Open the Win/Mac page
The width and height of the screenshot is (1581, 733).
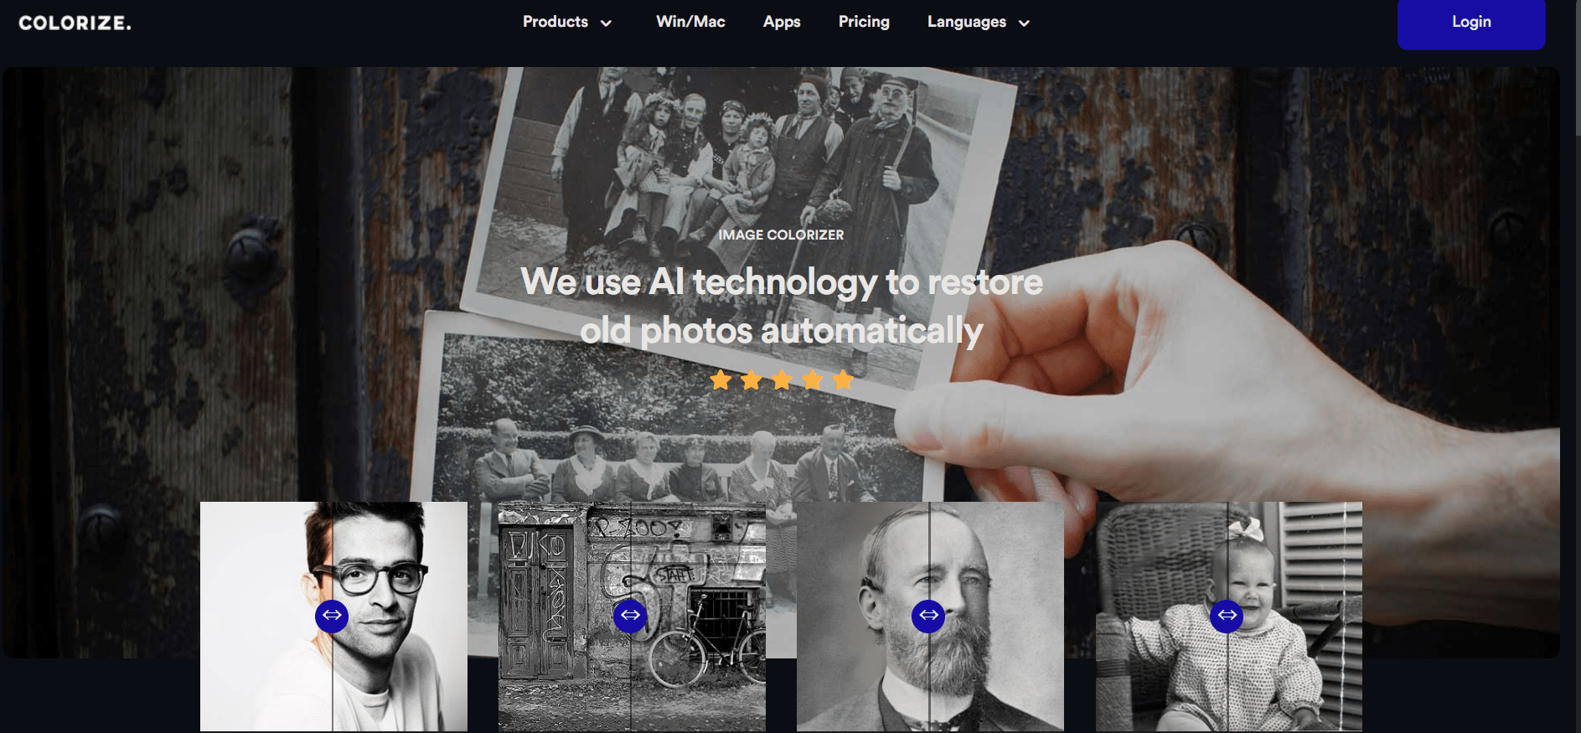(690, 22)
